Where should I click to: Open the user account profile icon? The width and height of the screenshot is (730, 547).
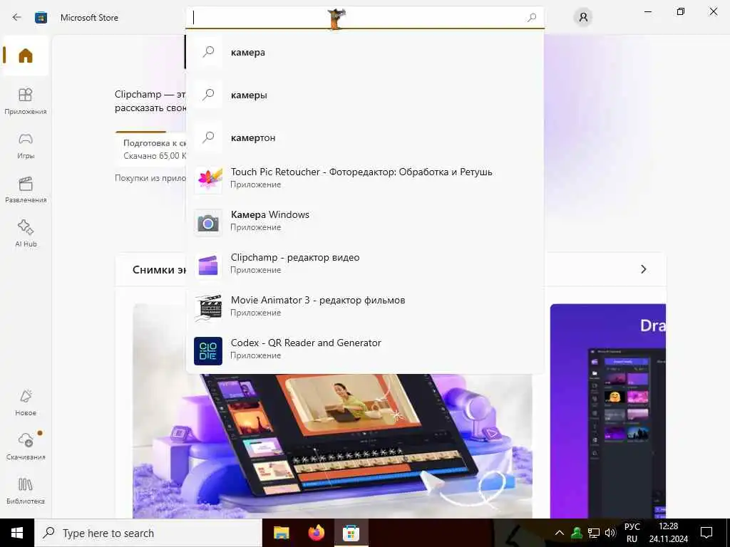[x=583, y=18]
